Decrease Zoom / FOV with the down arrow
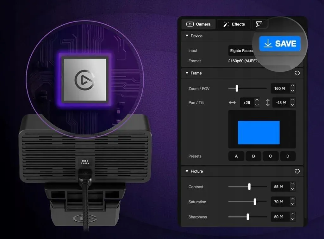324x239 pixels. click(292, 91)
